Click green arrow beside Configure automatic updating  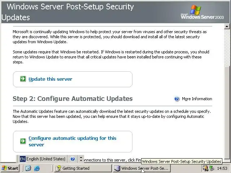23,141
